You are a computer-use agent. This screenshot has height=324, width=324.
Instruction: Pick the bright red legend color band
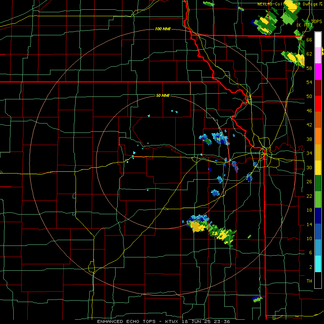318,104
